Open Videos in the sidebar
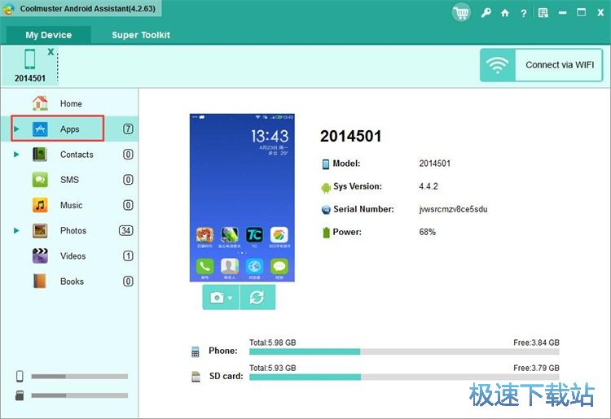 (69, 256)
